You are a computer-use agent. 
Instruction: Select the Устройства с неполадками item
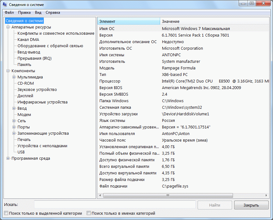click(x=42, y=146)
